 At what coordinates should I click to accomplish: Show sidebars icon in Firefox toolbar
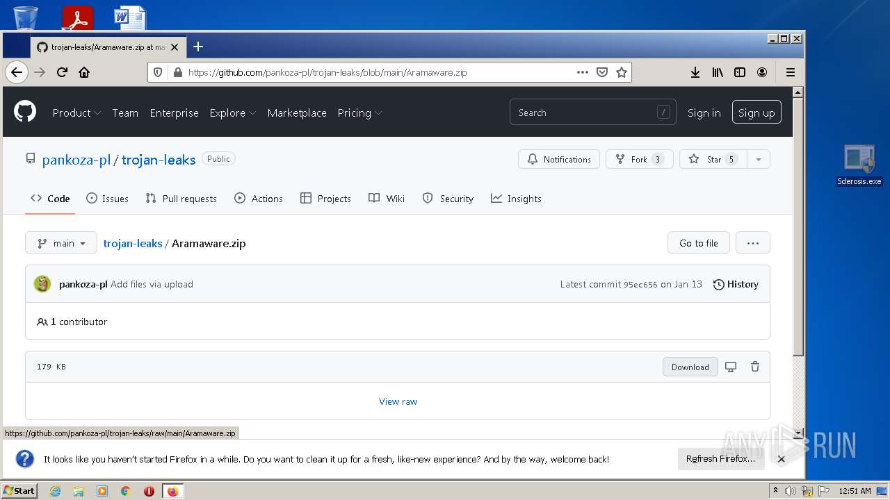(740, 72)
